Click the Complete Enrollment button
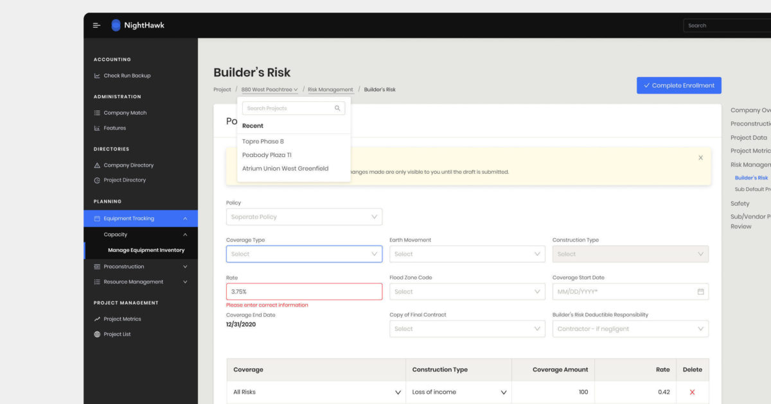This screenshot has width=771, height=404. click(679, 85)
